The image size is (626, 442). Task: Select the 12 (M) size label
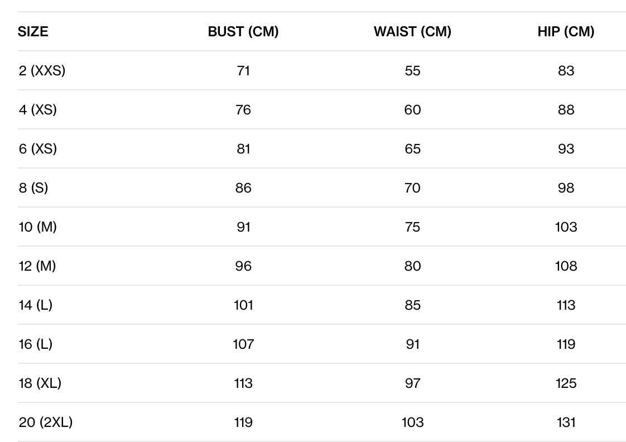click(37, 266)
